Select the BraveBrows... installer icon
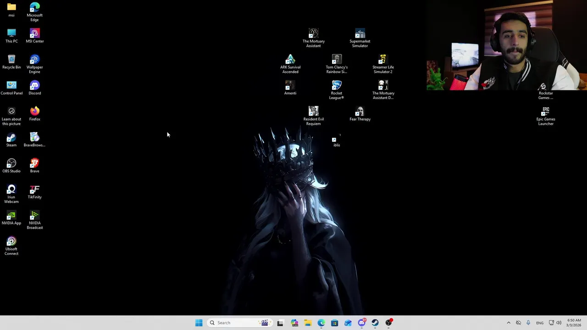 [x=34, y=140]
